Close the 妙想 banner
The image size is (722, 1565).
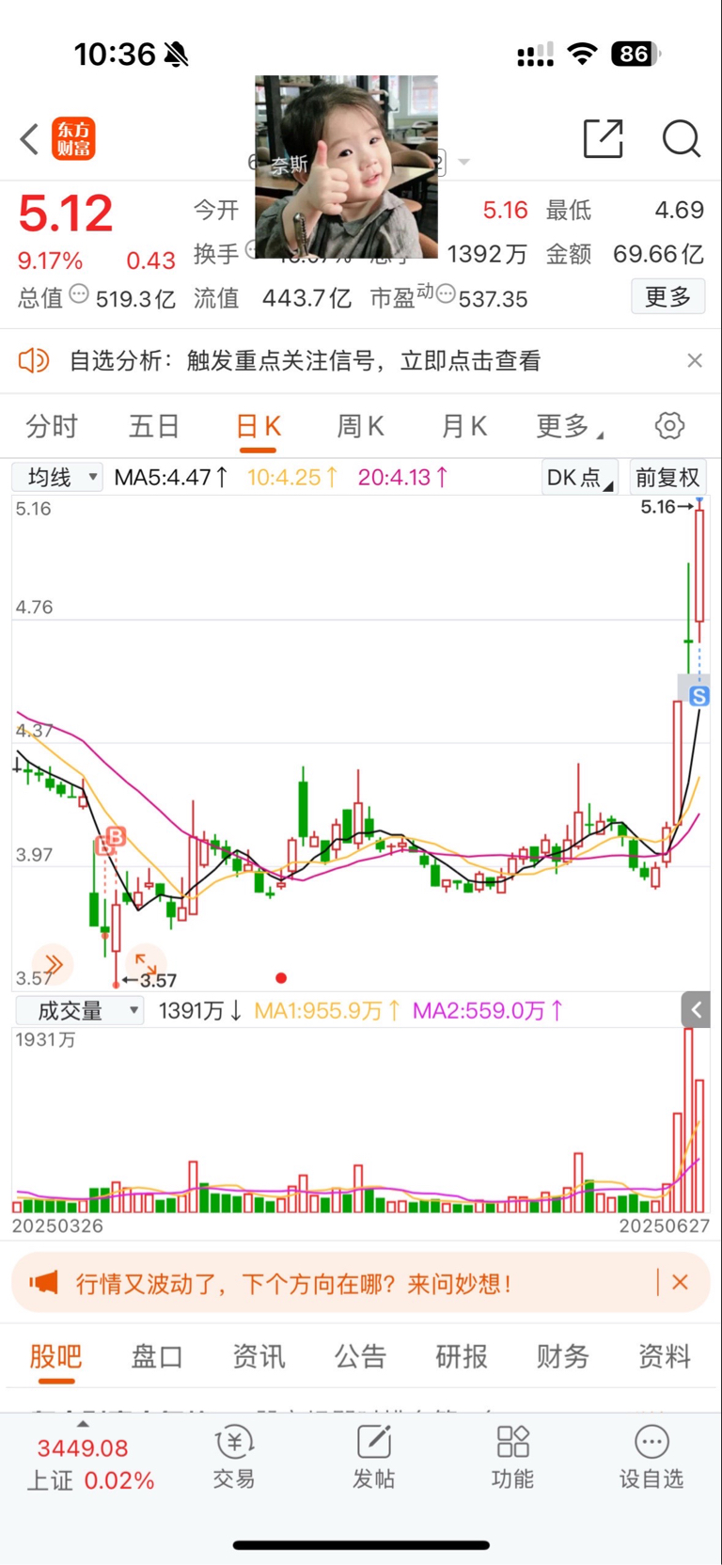tap(681, 1282)
